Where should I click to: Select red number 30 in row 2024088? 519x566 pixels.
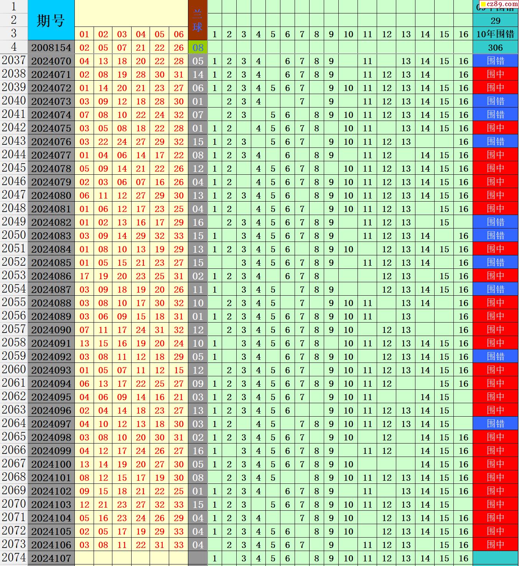coord(160,303)
